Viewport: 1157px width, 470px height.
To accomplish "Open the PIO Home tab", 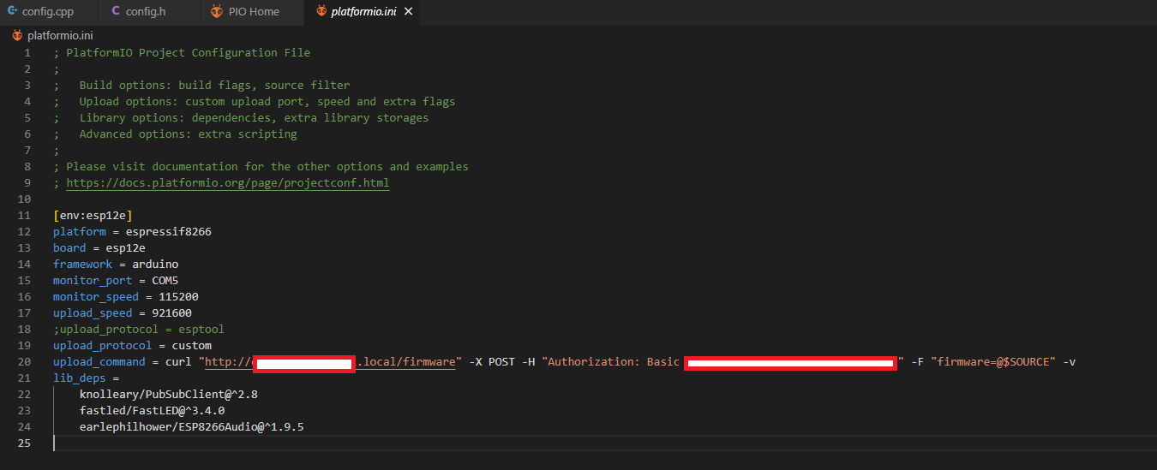I will pos(253,12).
